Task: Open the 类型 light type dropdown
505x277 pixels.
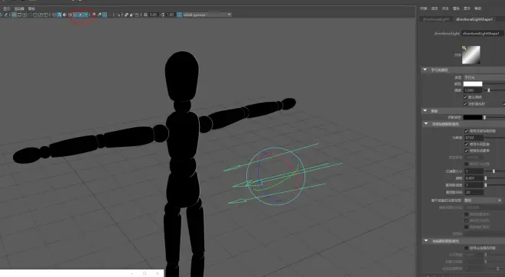Action: pyautogui.click(x=484, y=77)
